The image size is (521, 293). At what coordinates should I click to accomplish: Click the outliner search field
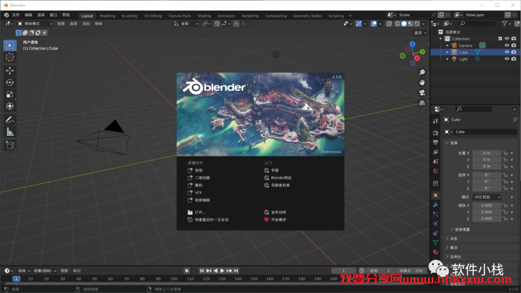477,24
